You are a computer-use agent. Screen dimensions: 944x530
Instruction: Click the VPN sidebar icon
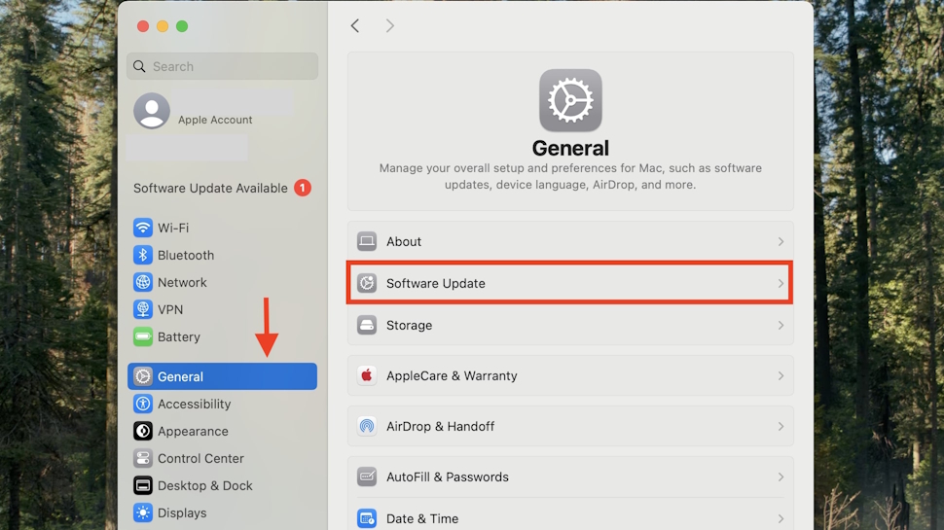coord(143,309)
